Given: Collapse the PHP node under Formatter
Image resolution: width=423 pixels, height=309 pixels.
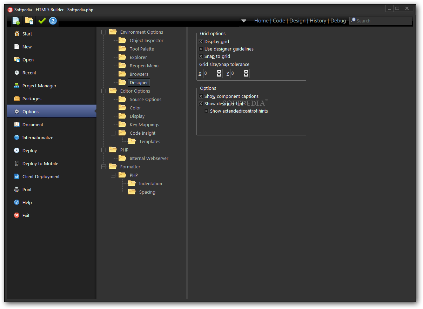Looking at the screenshot, I should point(113,175).
